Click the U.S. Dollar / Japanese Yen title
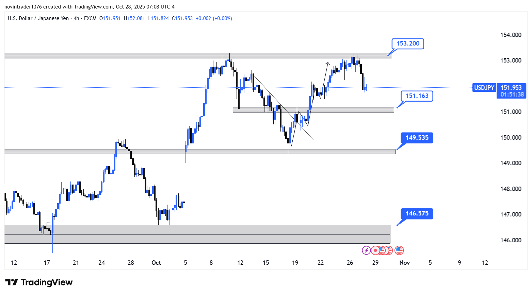532x295 pixels. [38, 18]
